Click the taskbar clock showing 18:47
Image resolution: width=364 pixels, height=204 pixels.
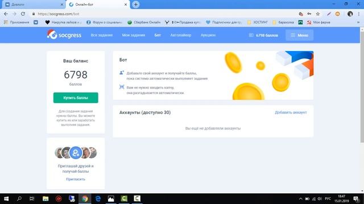coord(342,199)
